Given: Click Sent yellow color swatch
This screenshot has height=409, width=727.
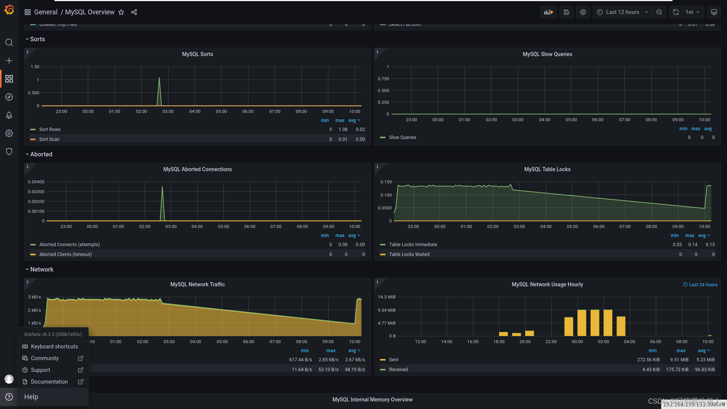Looking at the screenshot, I should coord(383,360).
